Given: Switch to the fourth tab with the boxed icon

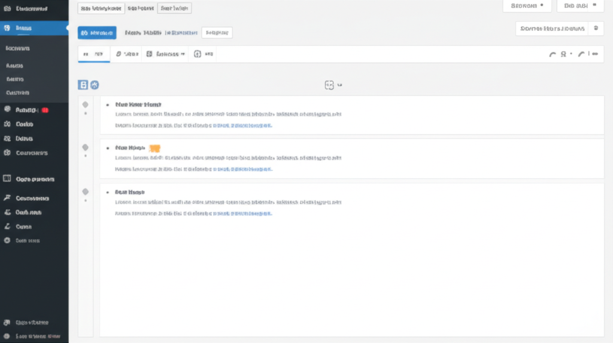Looking at the screenshot, I should click(204, 54).
